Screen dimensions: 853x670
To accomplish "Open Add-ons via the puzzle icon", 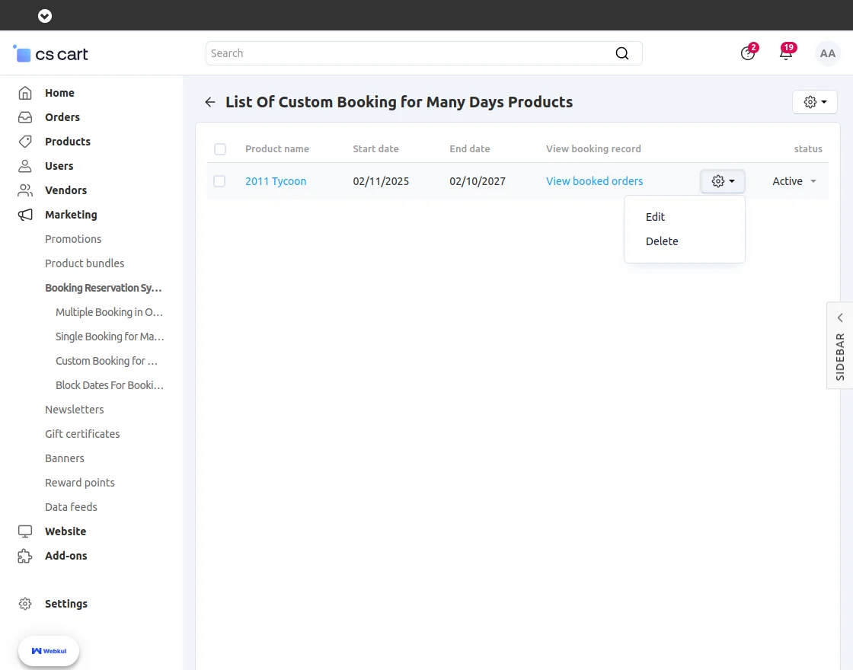I will (x=26, y=556).
